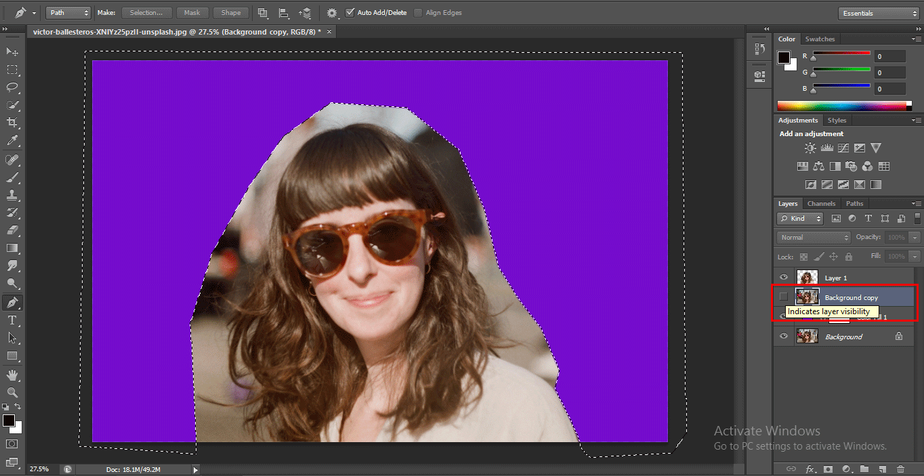Image resolution: width=924 pixels, height=476 pixels.
Task: Select the Crop tool
Action: click(12, 123)
